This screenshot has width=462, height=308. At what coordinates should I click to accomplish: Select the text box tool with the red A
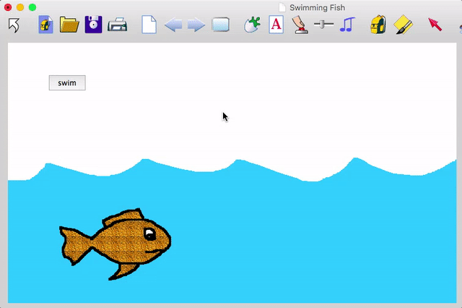(276, 25)
